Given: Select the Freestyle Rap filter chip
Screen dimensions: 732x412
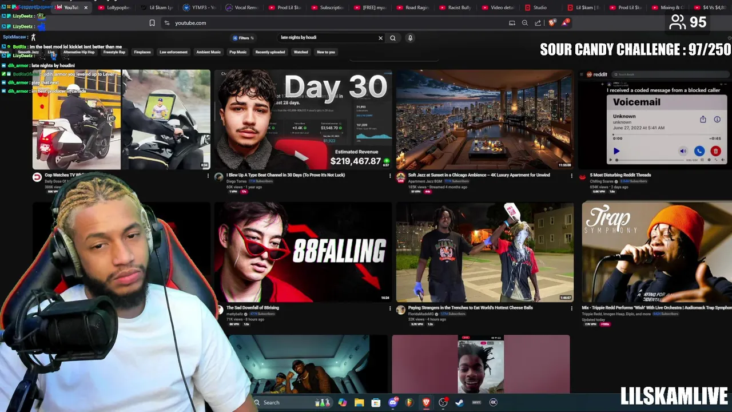Looking at the screenshot, I should [x=114, y=52].
